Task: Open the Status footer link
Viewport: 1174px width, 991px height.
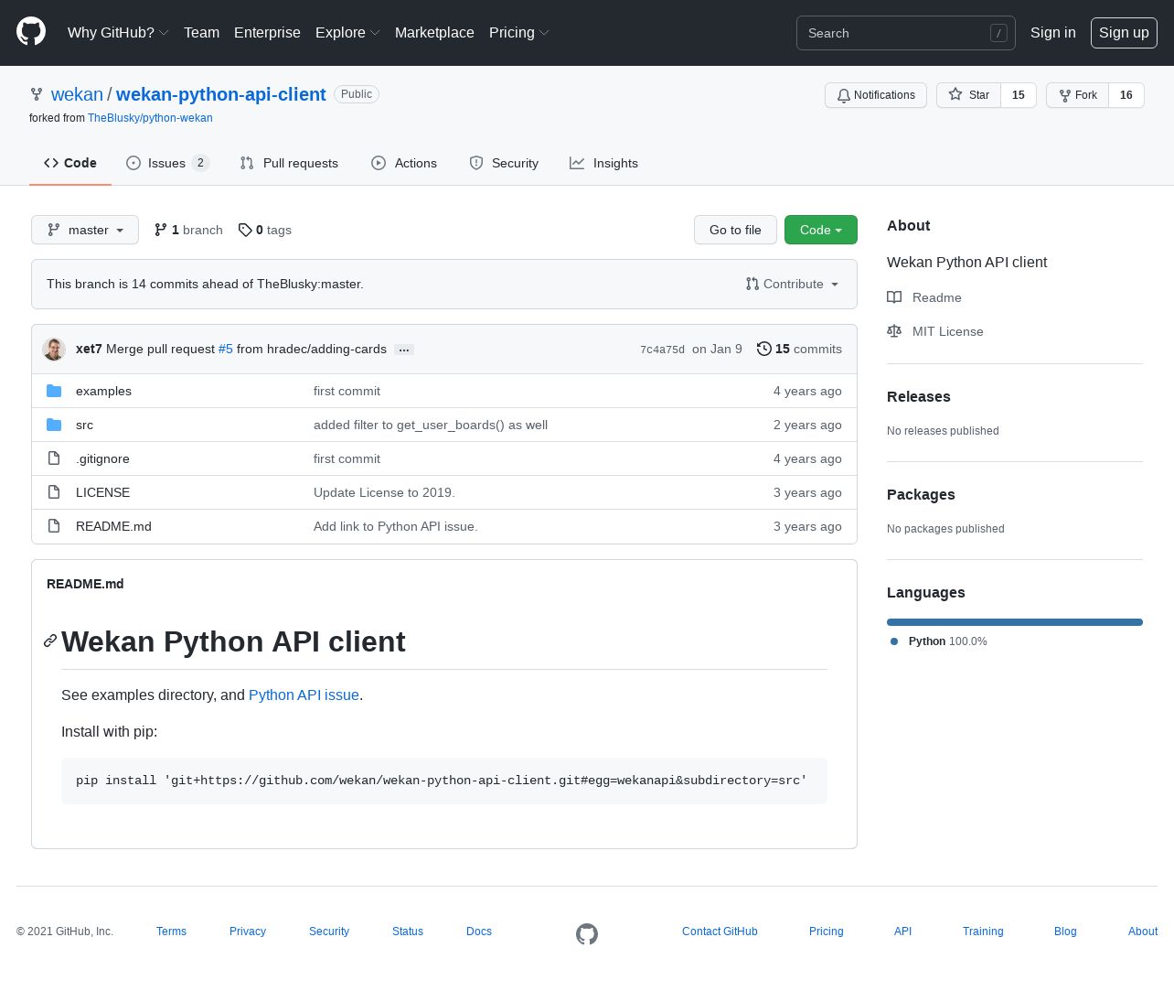Action: point(408,932)
